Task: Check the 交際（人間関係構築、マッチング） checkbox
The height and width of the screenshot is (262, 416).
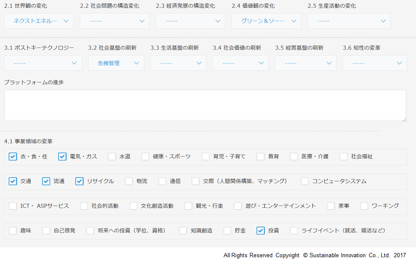Action: [195, 181]
